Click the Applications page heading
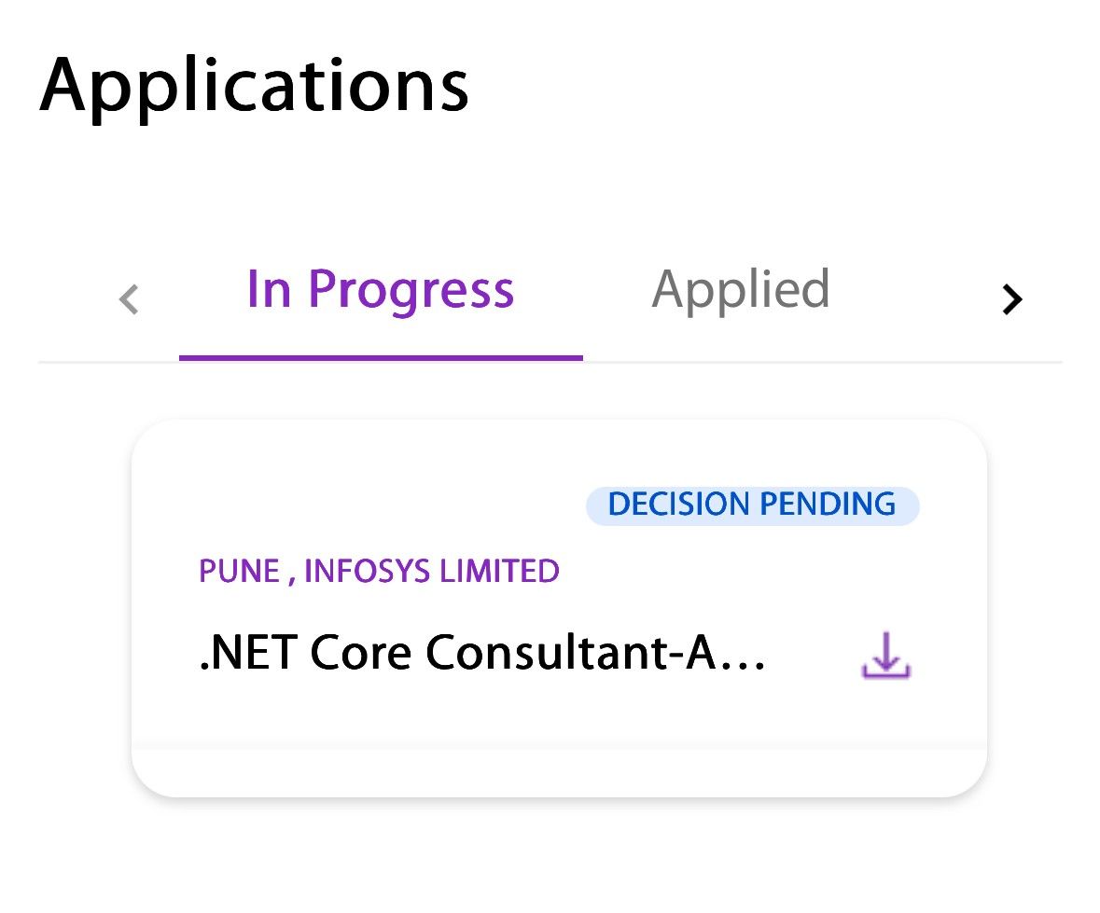This screenshot has width=1100, height=913. [254, 87]
